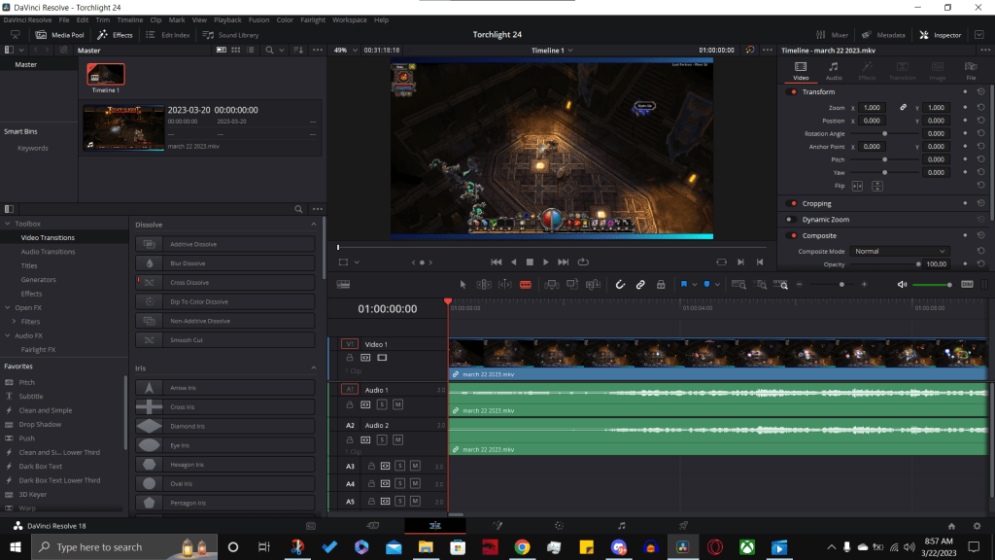The image size is (995, 560).
Task: Open the Timeline 1 viewer dropdown
Action: point(551,51)
